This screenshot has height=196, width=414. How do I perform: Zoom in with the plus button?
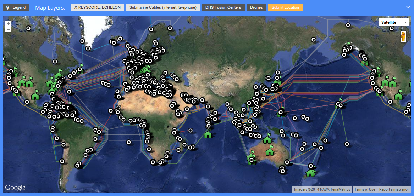tap(8, 23)
